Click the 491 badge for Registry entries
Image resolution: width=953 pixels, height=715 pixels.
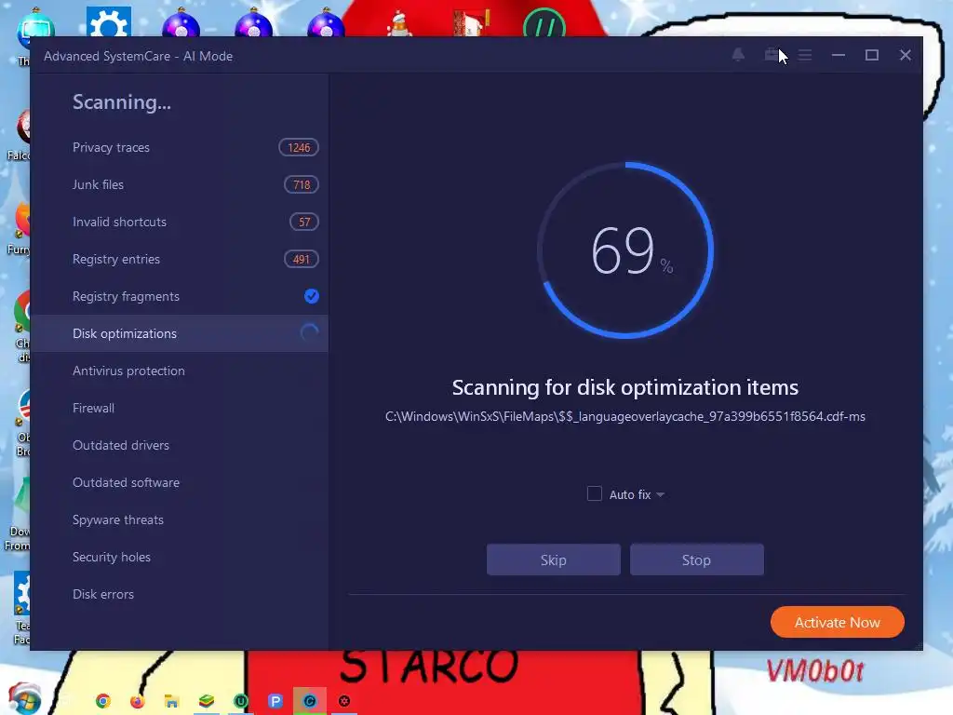pyautogui.click(x=302, y=259)
